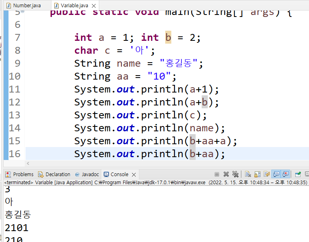This screenshot has width=309, height=242.
Task: Place cursor on highlighted variable b in line 7
Action: point(168,37)
